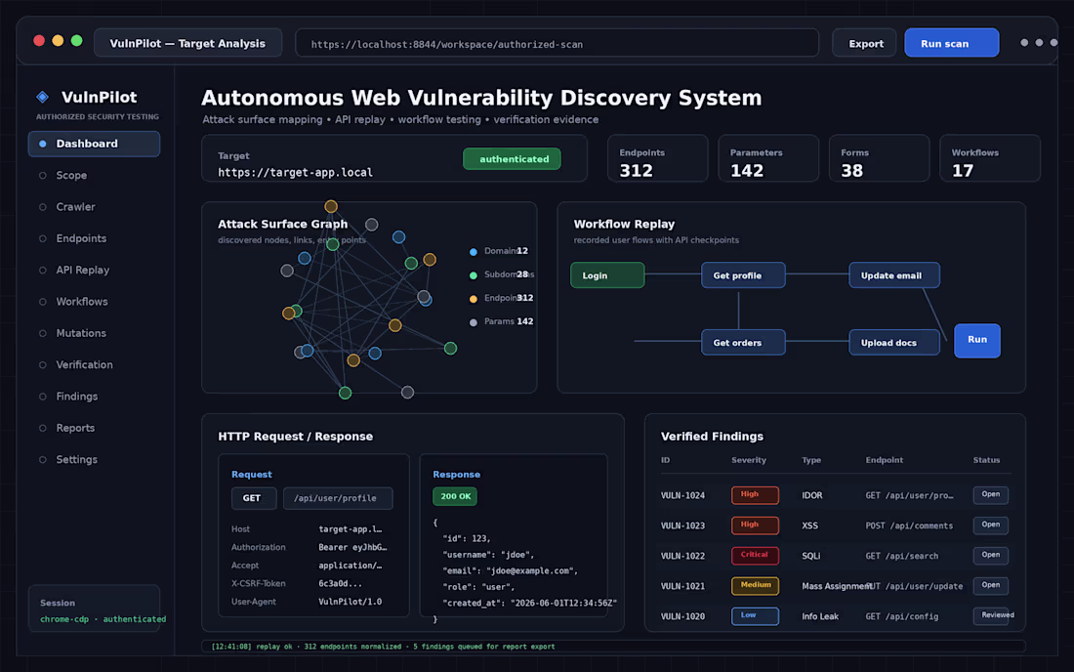Sort findings by Status column header
The height and width of the screenshot is (672, 1074).
[986, 460]
